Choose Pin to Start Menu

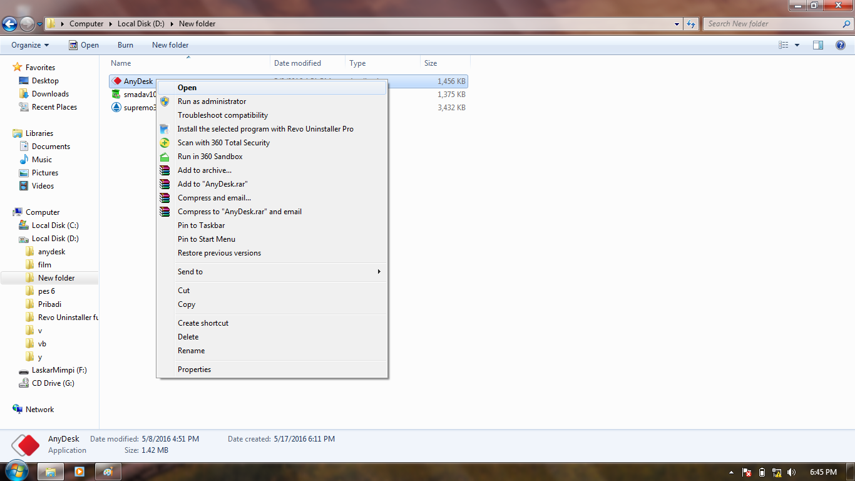272,239
